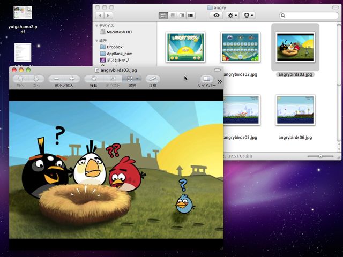
Task: Click the angry folder icon in title
Action: [210, 7]
